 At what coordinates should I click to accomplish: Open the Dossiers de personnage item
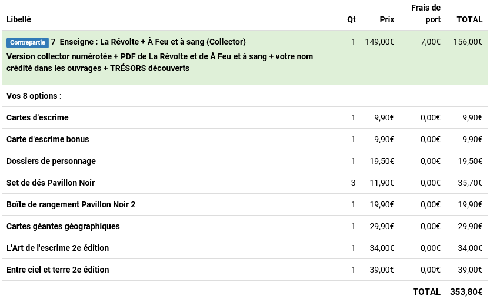coord(51,161)
